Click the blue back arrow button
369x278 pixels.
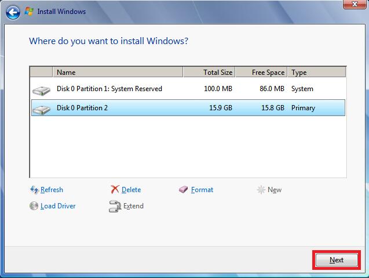pos(13,12)
